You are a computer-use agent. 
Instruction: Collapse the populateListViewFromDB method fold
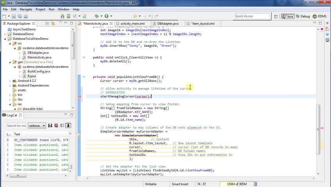(x=84, y=77)
